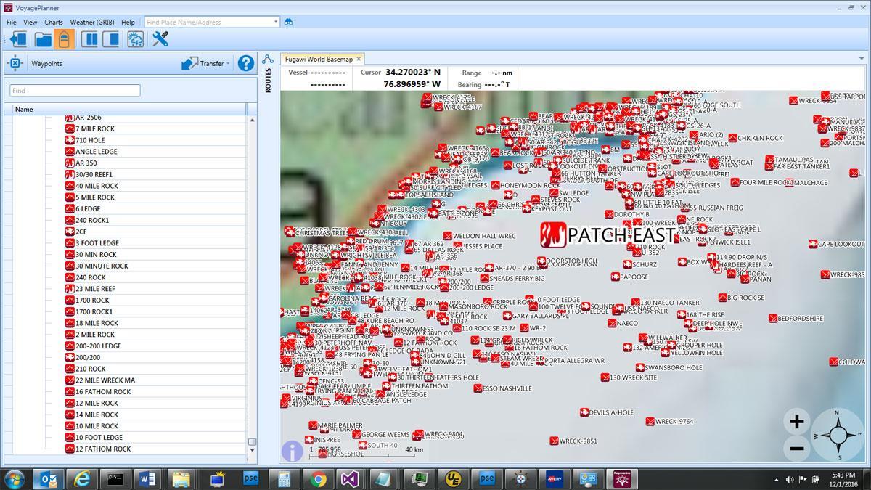
Task: Click the Windows Start button
Action: (x=15, y=478)
